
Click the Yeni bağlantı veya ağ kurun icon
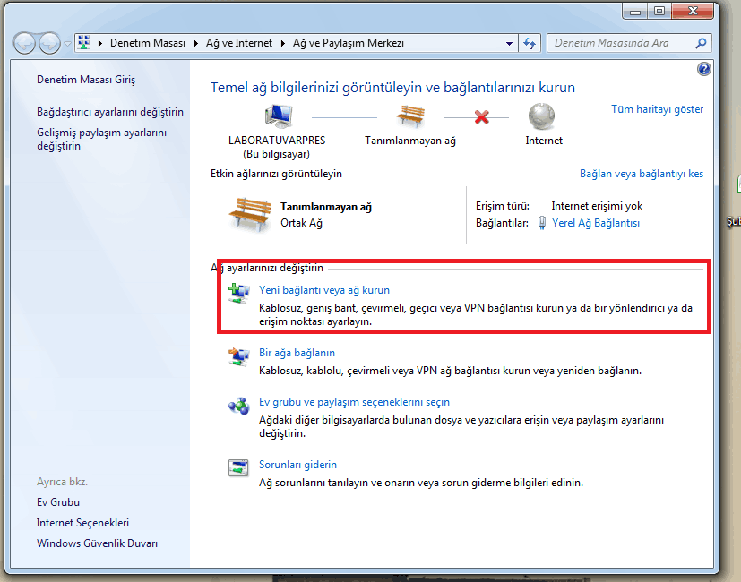click(x=238, y=292)
